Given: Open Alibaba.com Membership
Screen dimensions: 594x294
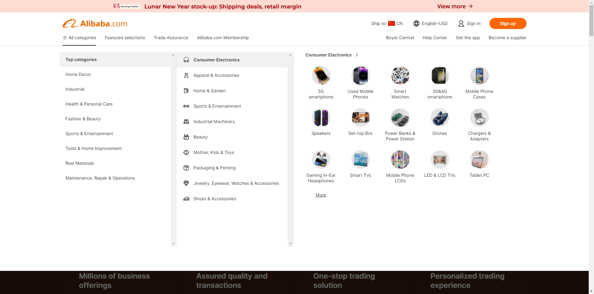Looking at the screenshot, I should click(x=223, y=38).
